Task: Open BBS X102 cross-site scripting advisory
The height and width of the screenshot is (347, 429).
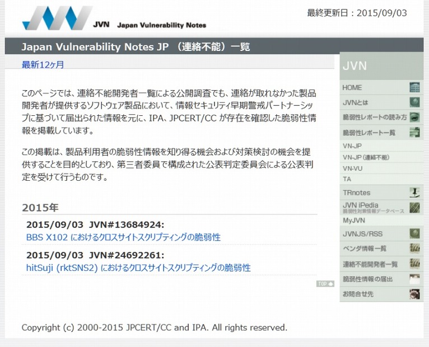Action: click(x=123, y=237)
